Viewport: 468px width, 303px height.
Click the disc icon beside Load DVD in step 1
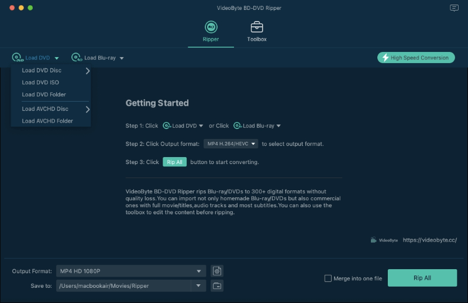(x=167, y=126)
